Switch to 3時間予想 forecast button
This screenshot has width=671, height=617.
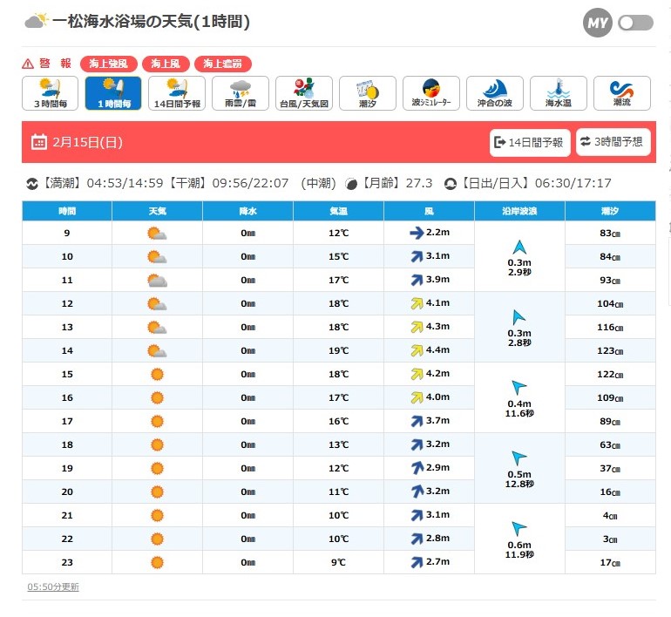pos(613,142)
